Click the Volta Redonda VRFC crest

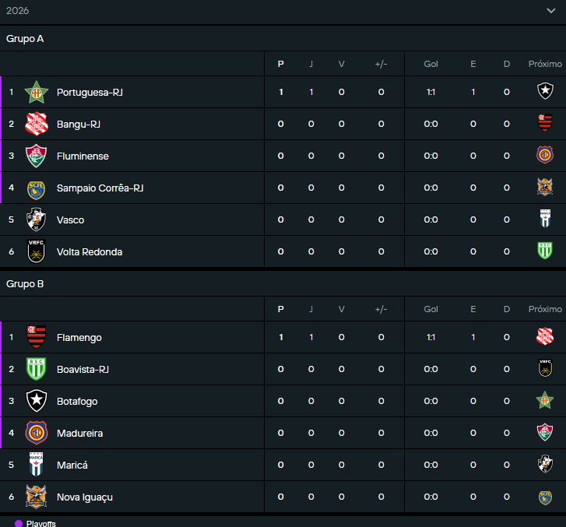[37, 251]
